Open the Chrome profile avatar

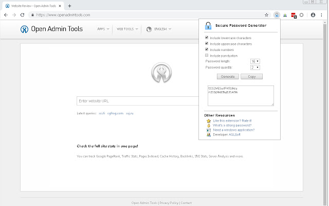[x=313, y=15]
